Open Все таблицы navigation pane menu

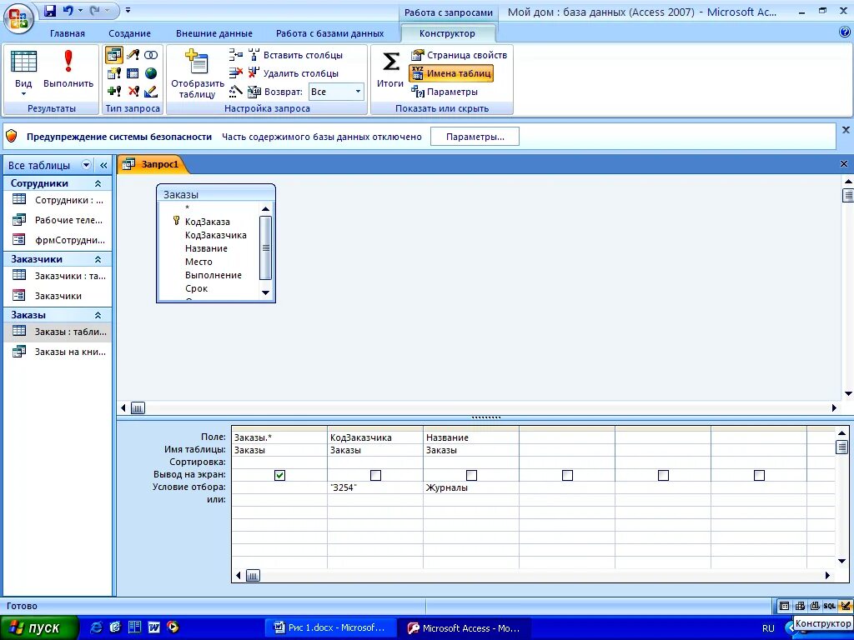point(86,165)
